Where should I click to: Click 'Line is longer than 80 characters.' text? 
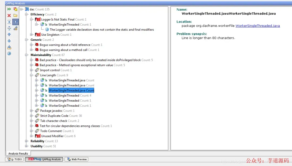(x=208, y=38)
